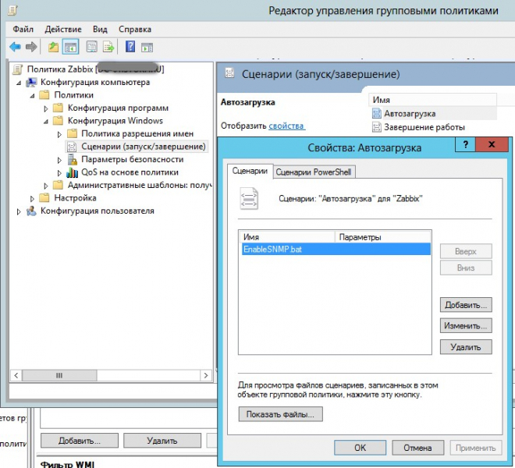Click the Up one level folder icon
This screenshot has width=515, height=468.
(x=53, y=47)
